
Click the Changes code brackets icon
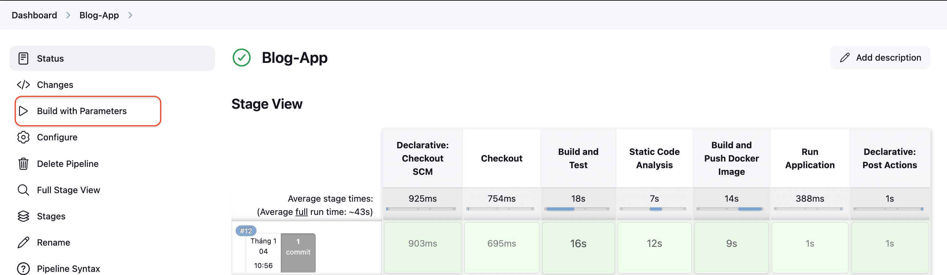[x=23, y=85]
